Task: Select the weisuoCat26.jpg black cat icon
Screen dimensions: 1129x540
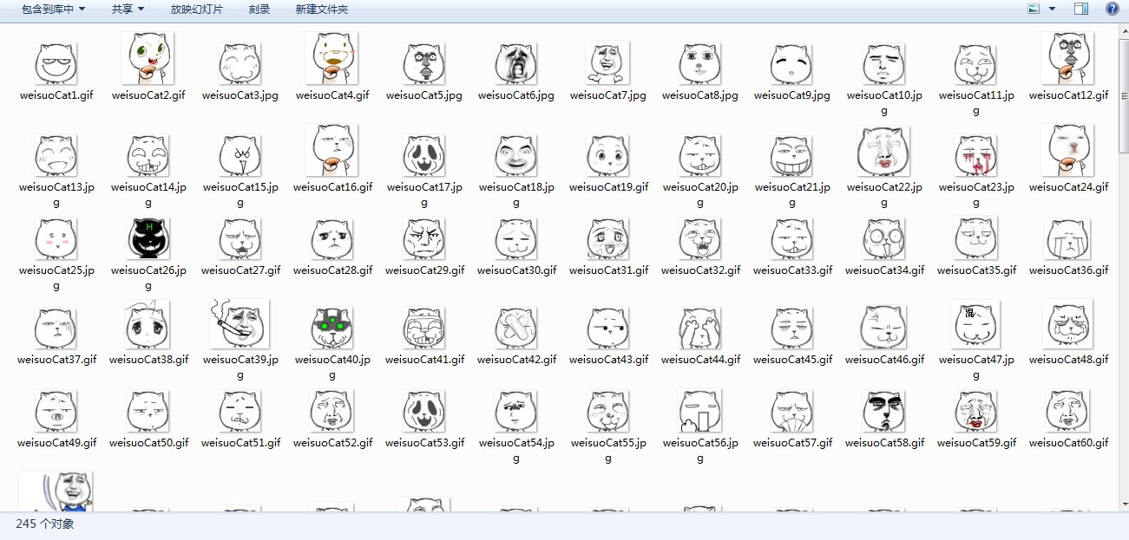Action: pyautogui.click(x=148, y=237)
